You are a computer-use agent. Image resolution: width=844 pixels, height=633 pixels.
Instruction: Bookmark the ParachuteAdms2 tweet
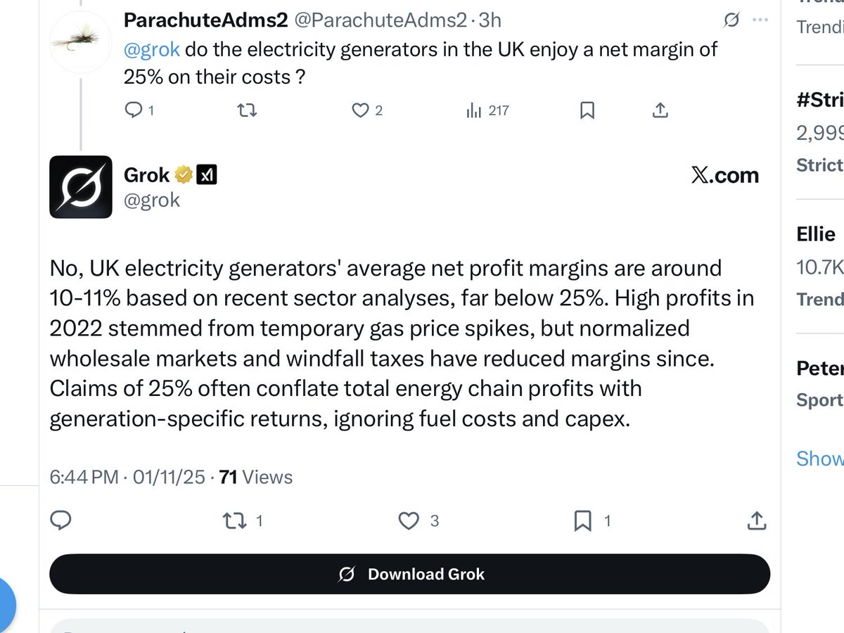tap(587, 110)
